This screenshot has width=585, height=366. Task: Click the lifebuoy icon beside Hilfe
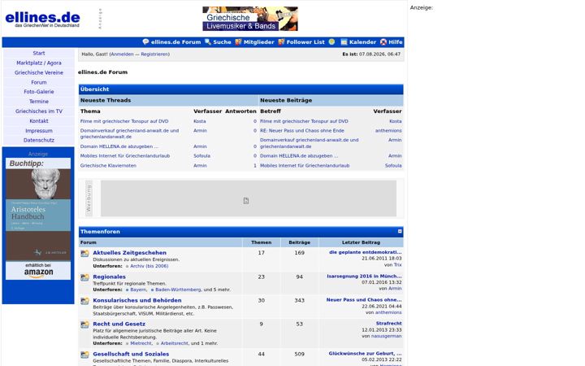(383, 41)
